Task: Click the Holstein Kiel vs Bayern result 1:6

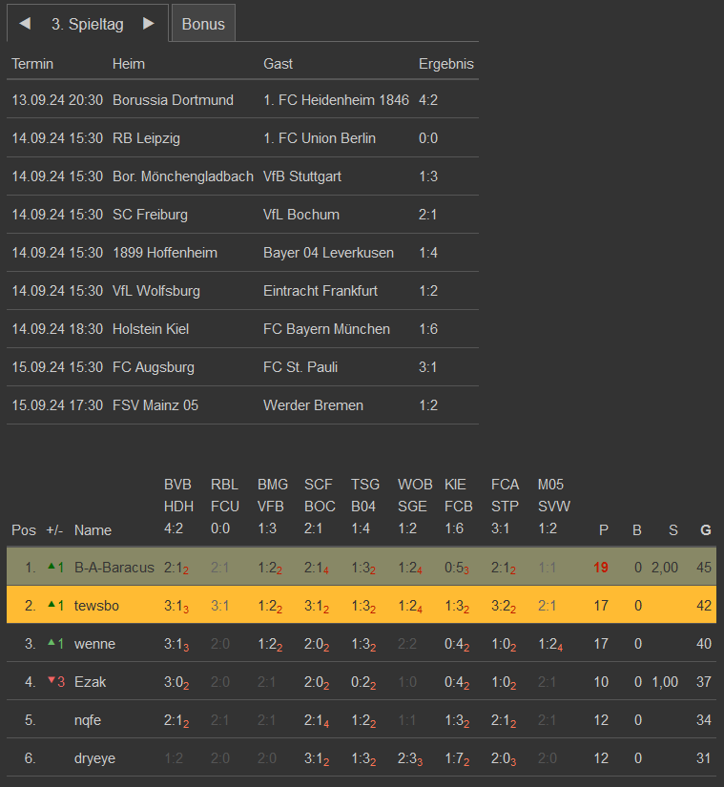Action: [x=428, y=329]
